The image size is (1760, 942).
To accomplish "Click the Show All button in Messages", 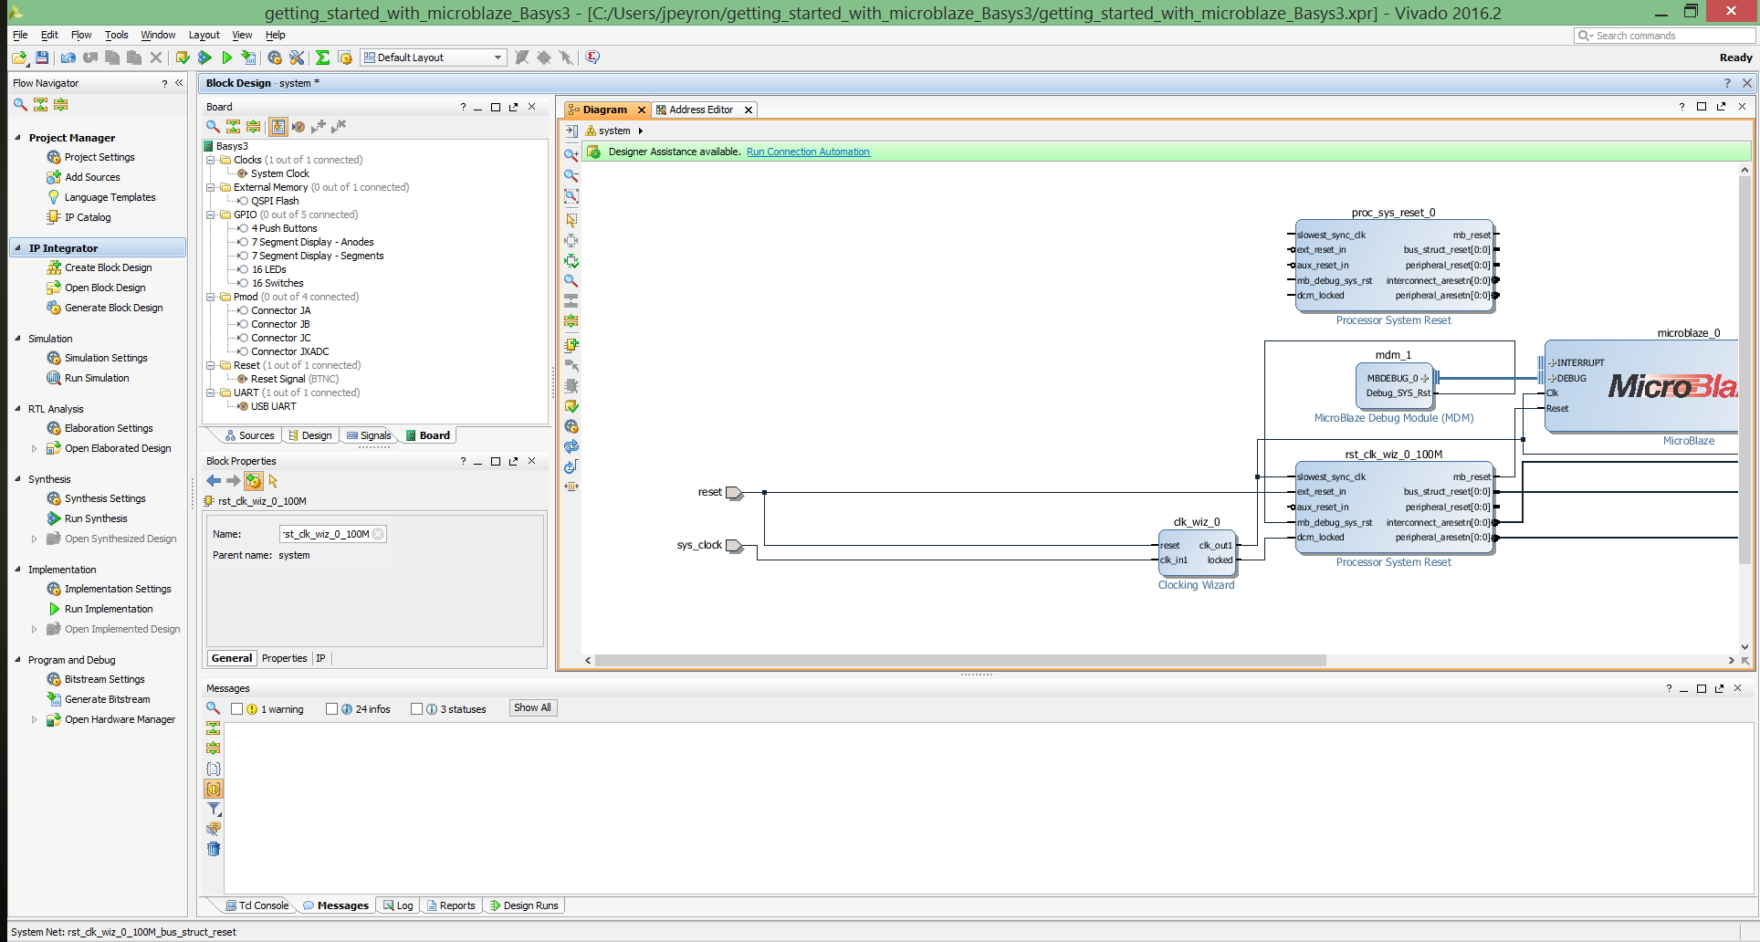I will point(532,708).
